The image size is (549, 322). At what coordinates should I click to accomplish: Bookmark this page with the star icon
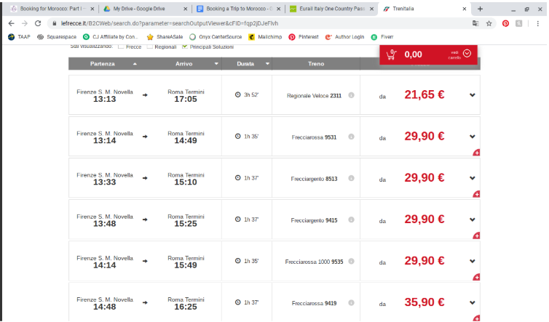click(x=489, y=23)
